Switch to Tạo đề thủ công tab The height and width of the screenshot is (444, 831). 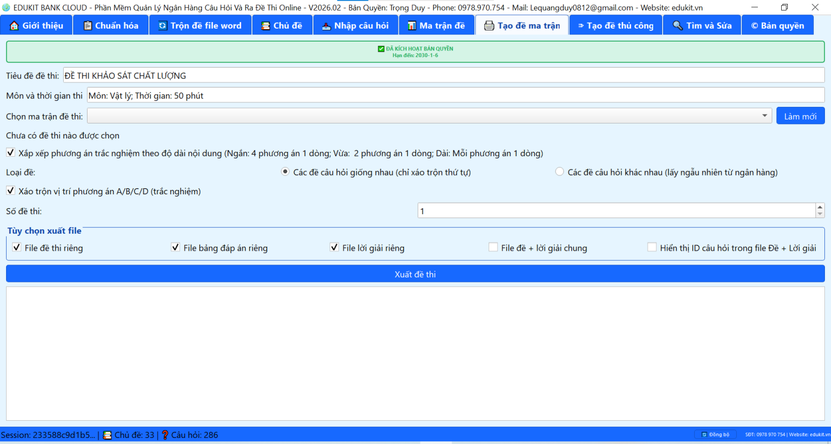point(615,26)
